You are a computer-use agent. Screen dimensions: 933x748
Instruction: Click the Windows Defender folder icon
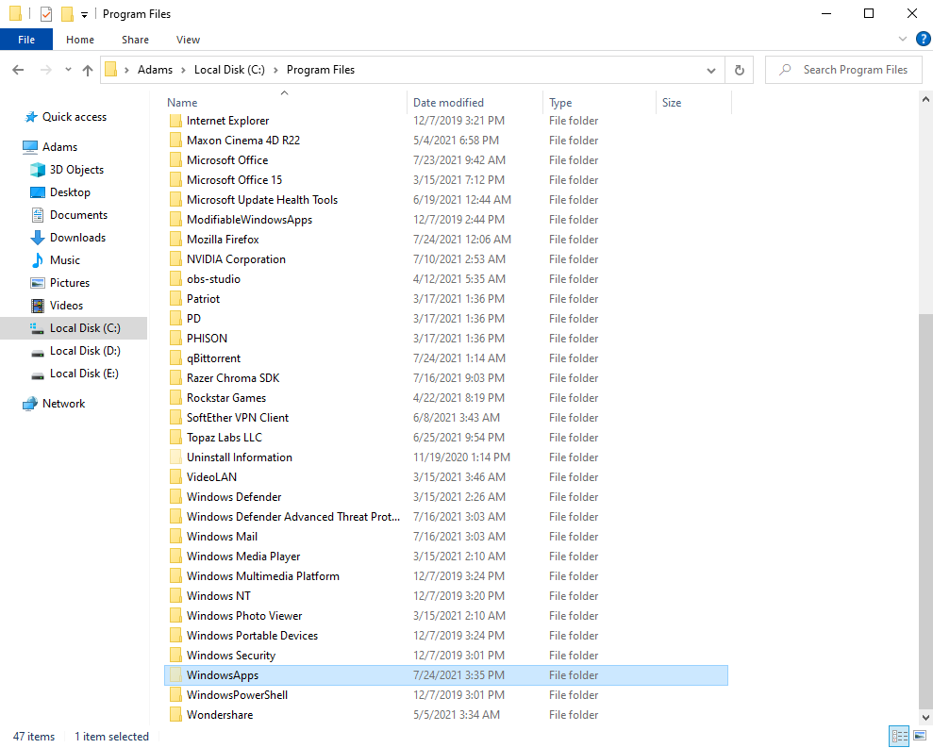pos(175,497)
